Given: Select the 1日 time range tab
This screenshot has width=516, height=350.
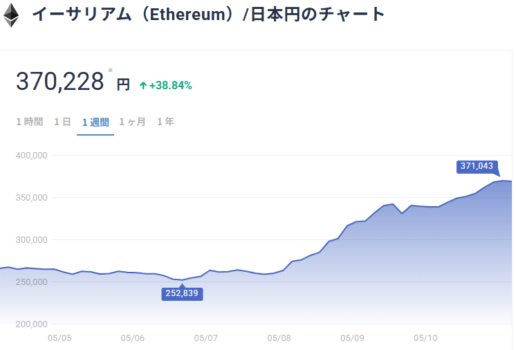Looking at the screenshot, I should [x=62, y=122].
